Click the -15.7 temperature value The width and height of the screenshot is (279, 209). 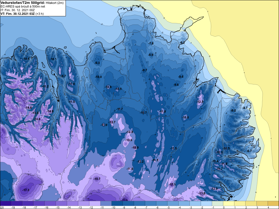tap(97, 179)
